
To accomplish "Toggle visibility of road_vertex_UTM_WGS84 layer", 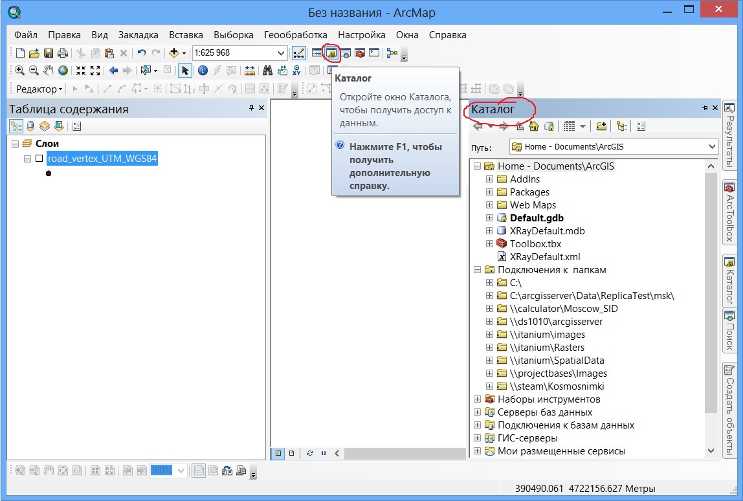I will pyautogui.click(x=39, y=159).
